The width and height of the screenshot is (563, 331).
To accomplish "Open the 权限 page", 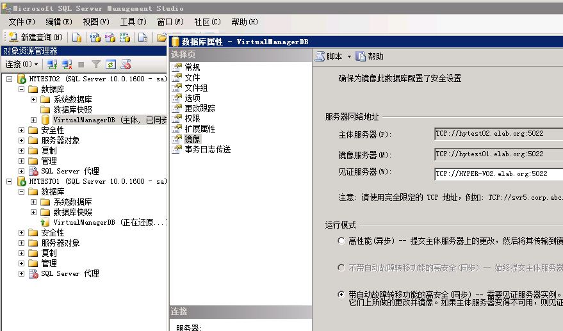I will (192, 118).
